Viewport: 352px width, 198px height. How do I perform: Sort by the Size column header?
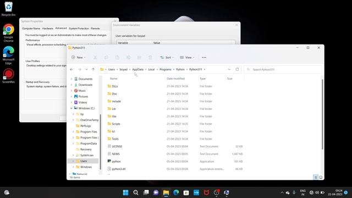point(230,79)
